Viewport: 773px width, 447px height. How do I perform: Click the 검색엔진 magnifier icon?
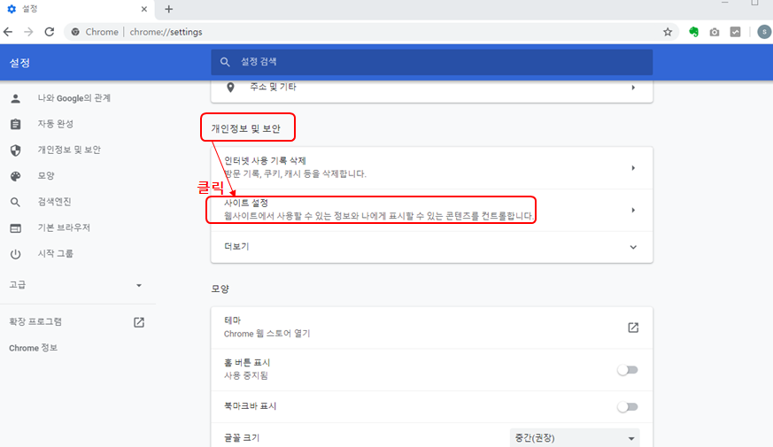click(16, 202)
